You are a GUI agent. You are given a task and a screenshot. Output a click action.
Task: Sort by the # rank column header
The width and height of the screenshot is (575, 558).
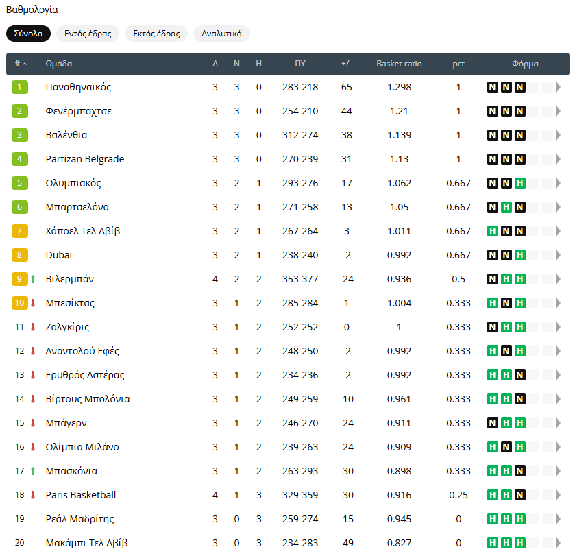(x=21, y=64)
